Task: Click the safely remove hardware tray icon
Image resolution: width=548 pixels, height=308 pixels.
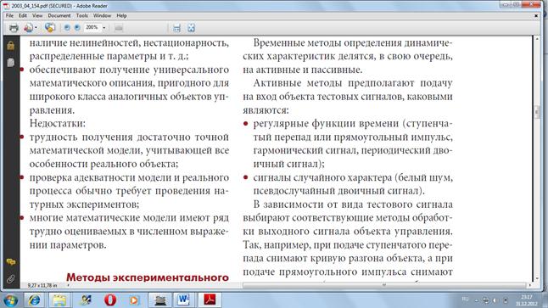Action: tap(505, 300)
